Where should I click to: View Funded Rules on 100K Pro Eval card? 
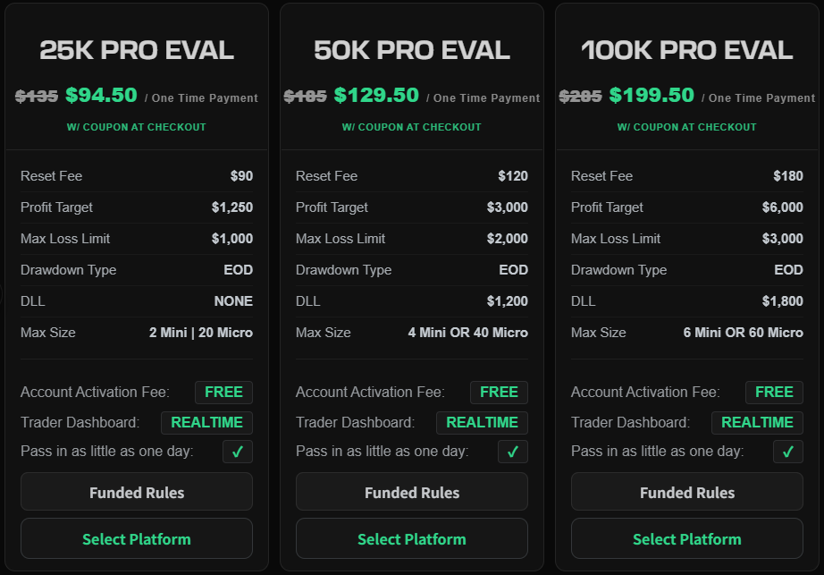pyautogui.click(x=687, y=492)
